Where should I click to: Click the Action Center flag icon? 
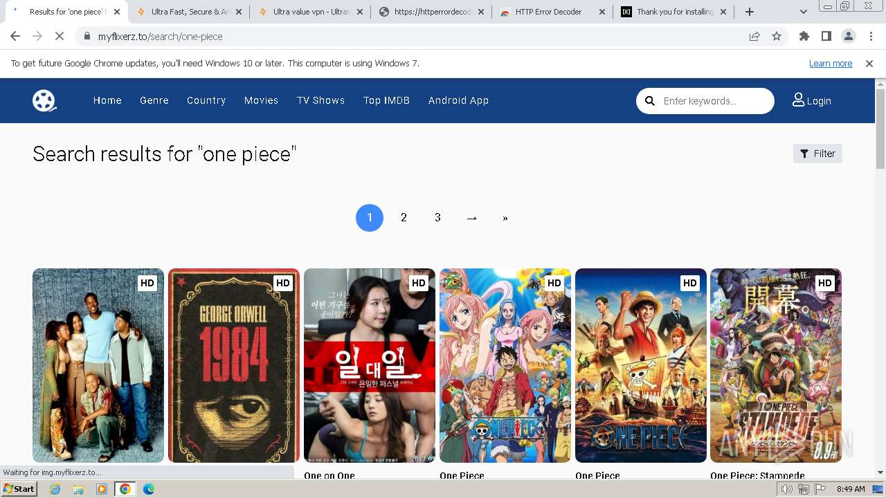[820, 489]
